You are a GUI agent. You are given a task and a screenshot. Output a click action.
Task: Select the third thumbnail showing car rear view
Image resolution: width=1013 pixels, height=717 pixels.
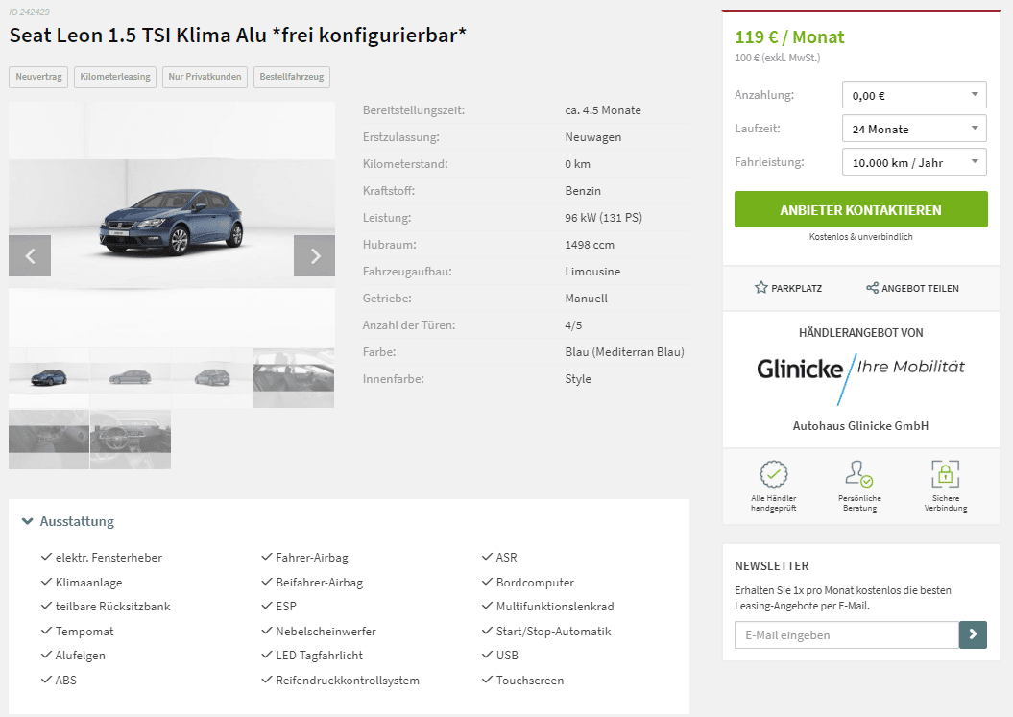[x=212, y=378]
